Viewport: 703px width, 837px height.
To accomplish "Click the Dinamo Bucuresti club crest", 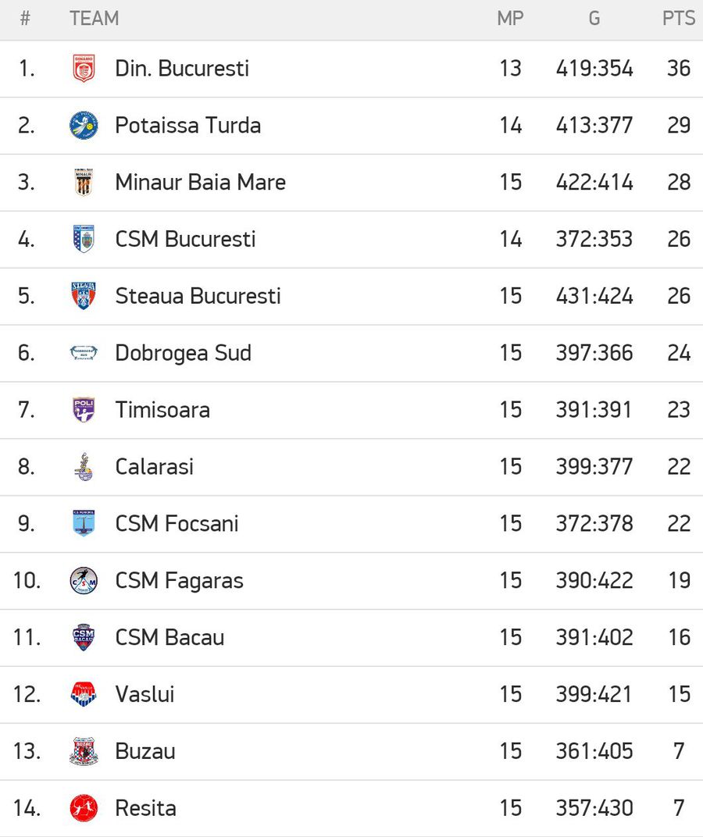I will point(84,69).
